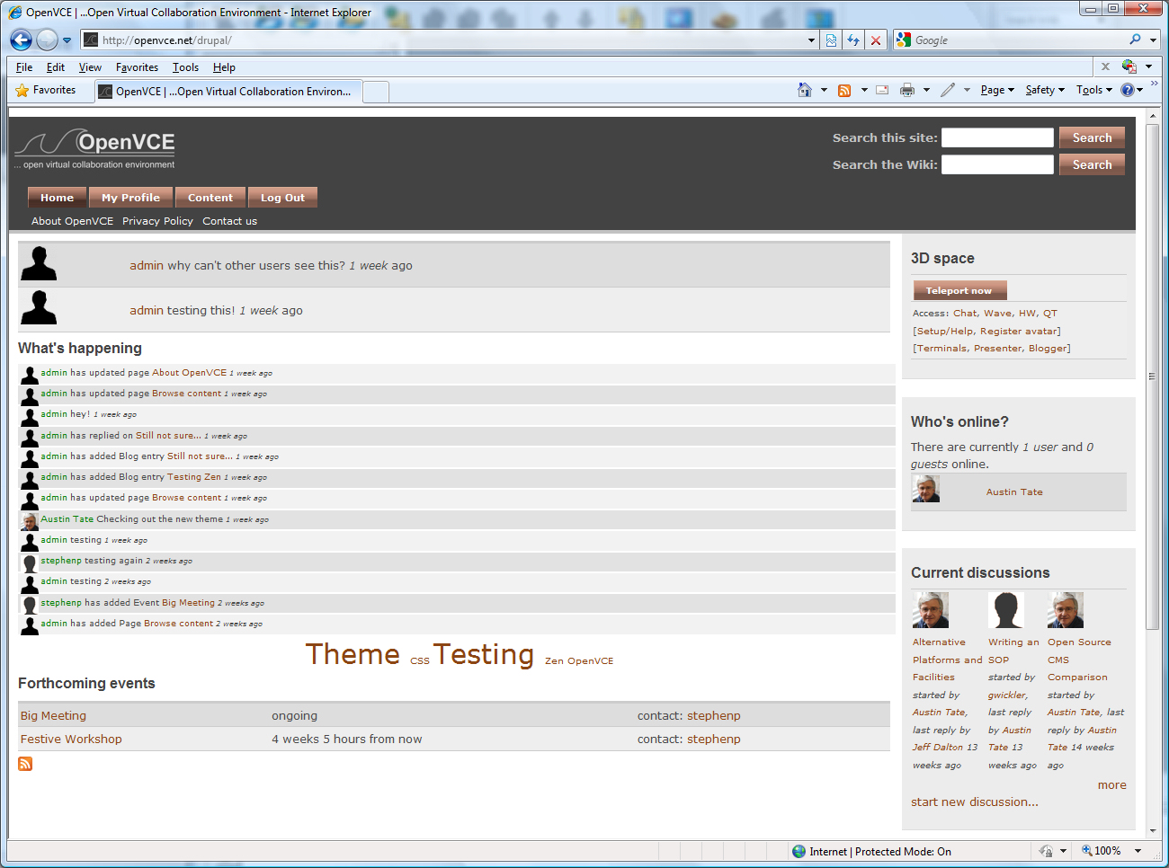The height and width of the screenshot is (868, 1169).
Task: Click the magnifier Search icon in Google box
Action: [1135, 40]
